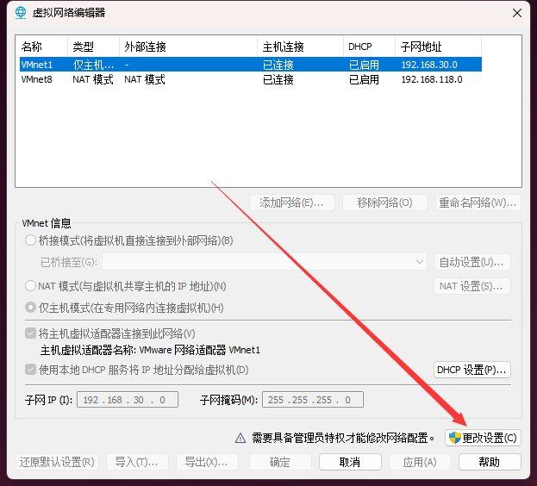Click the 帮助 button
The height and width of the screenshot is (486, 537).
tap(490, 462)
